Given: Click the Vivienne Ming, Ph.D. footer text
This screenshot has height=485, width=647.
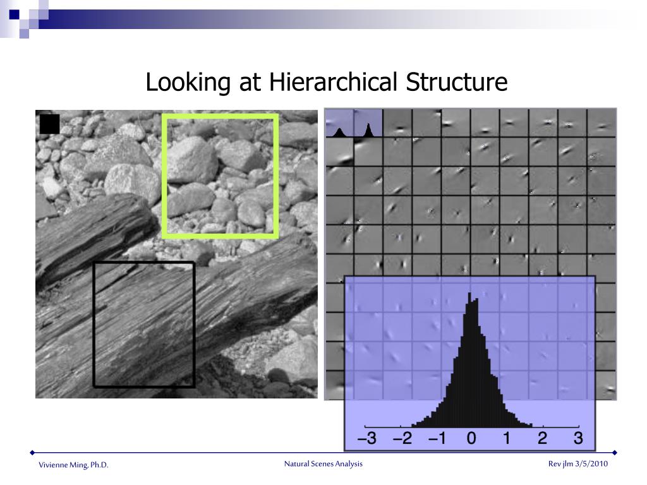Looking at the screenshot, I should click(73, 465).
